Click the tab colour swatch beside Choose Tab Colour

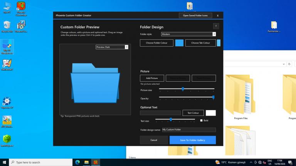219,43
